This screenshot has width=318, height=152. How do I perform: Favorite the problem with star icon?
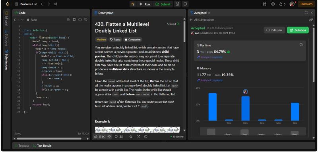131,137
